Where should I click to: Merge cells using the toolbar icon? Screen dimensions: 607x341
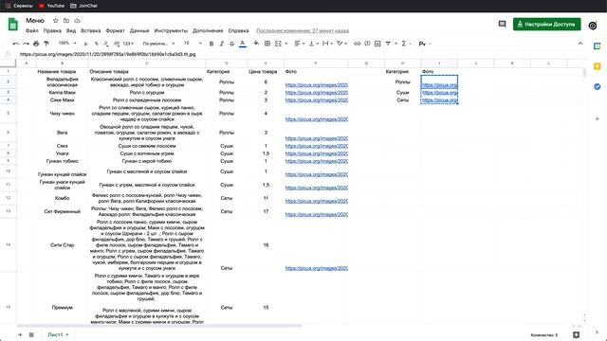(278, 44)
